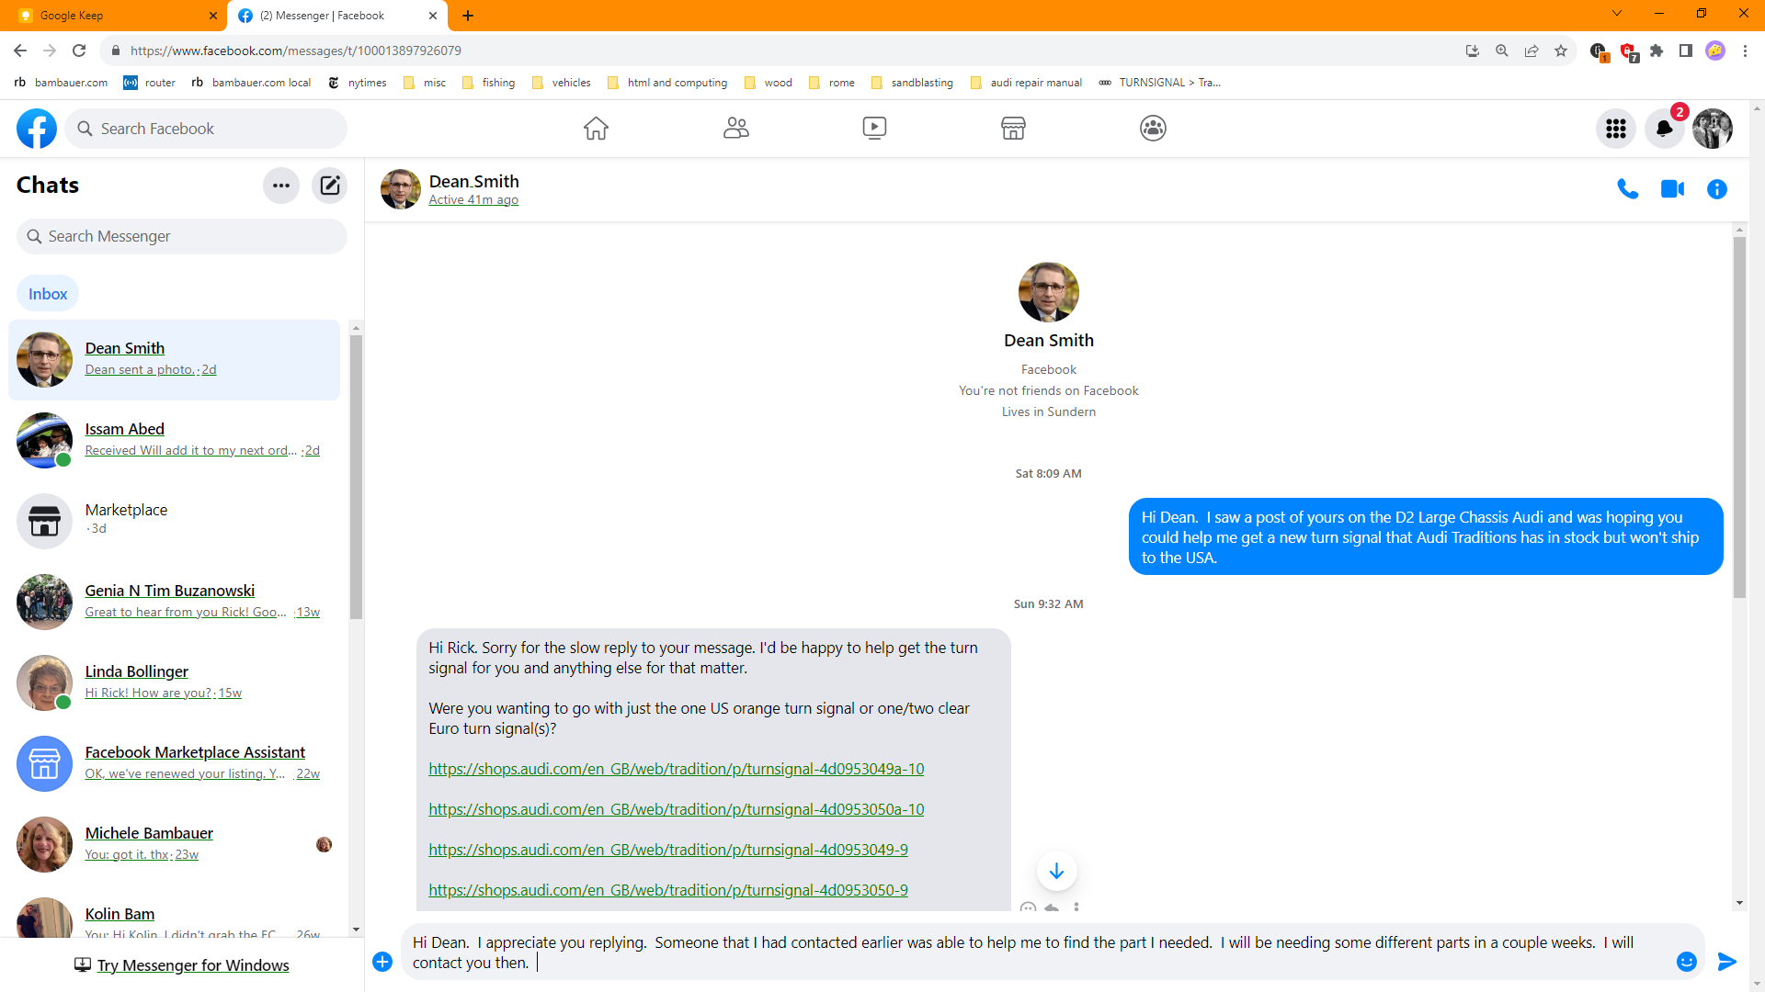Start a video call with Dean
Viewport: 1765px width, 992px height.
tap(1672, 189)
